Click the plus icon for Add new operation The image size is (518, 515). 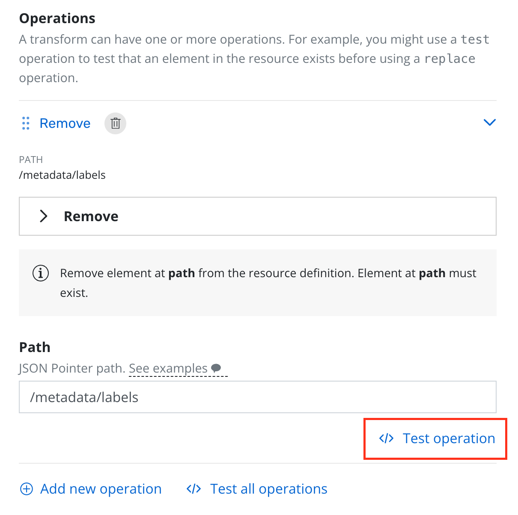pyautogui.click(x=27, y=489)
